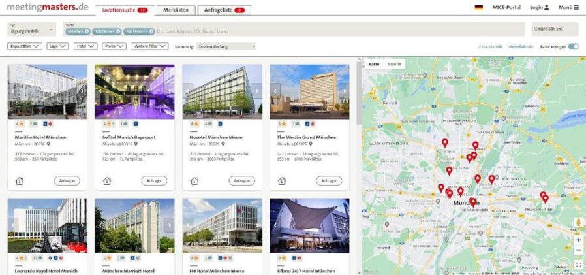The width and height of the screenshot is (586, 275).
Task: Click the German flag language icon
Action: (479, 7)
